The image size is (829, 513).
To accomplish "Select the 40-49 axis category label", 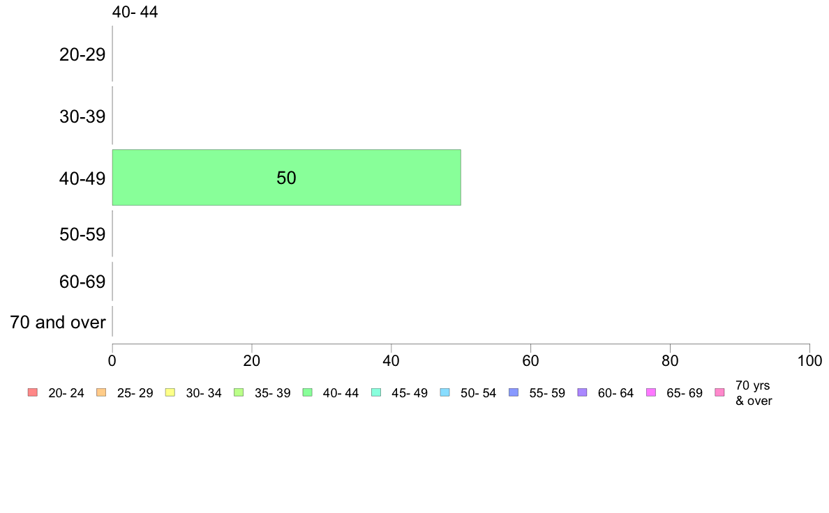I will [82, 178].
